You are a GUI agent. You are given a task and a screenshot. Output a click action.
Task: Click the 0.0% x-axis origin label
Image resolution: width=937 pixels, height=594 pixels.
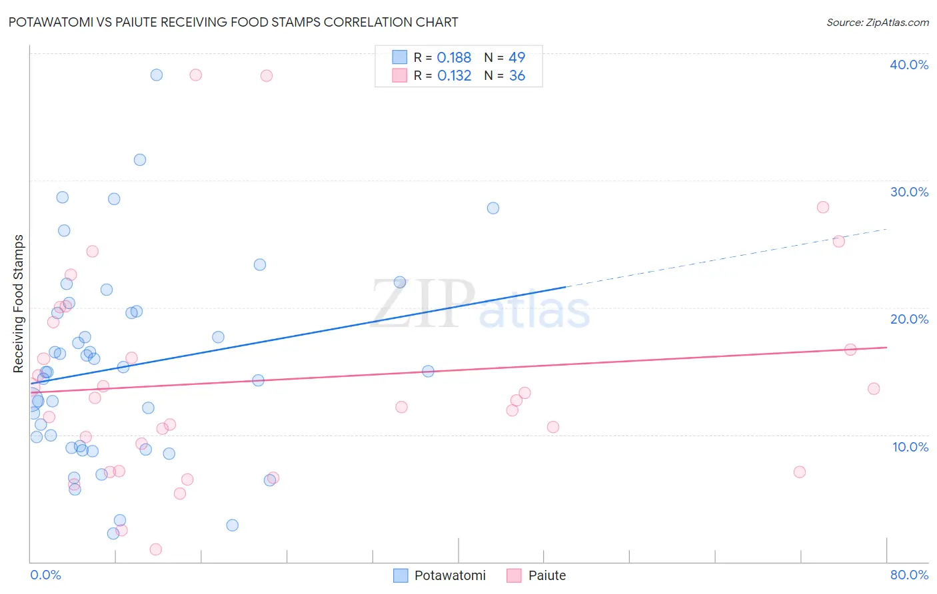(45, 575)
